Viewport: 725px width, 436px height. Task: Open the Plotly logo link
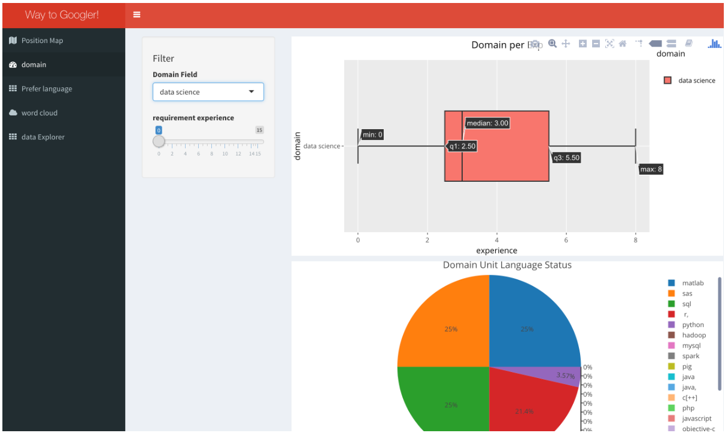714,44
